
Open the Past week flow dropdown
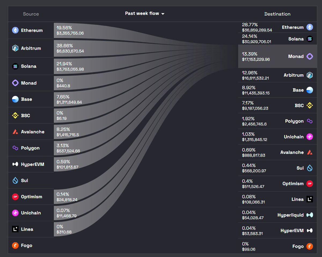[145, 13]
